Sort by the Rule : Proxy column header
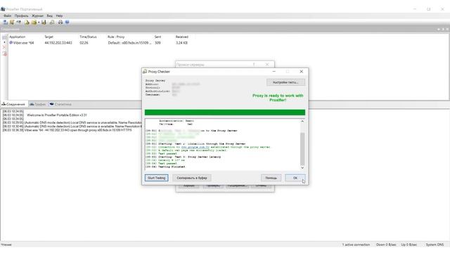 (116, 37)
